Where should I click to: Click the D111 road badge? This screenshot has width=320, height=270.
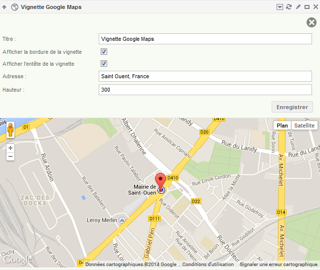155,219
